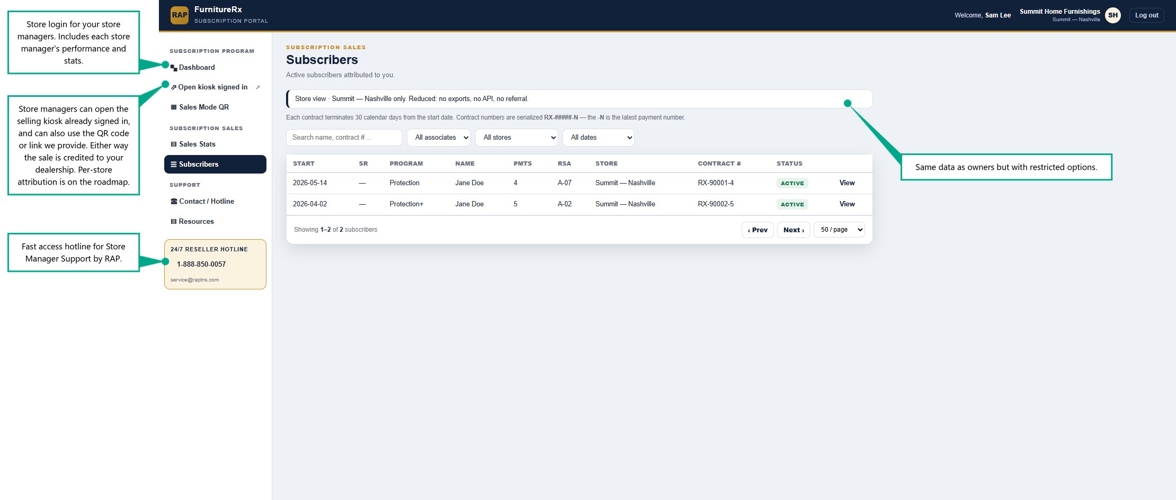Log out of the portal

coord(1146,15)
